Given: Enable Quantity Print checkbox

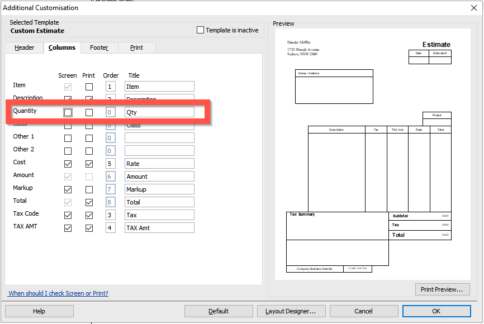Looking at the screenshot, I should (x=89, y=112).
